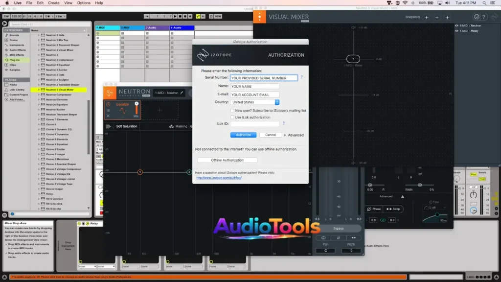Screen dimensions: 501x282
Task: Adjust the Width slider in the mixer panel
Action: pyautogui.click(x=419, y=184)
